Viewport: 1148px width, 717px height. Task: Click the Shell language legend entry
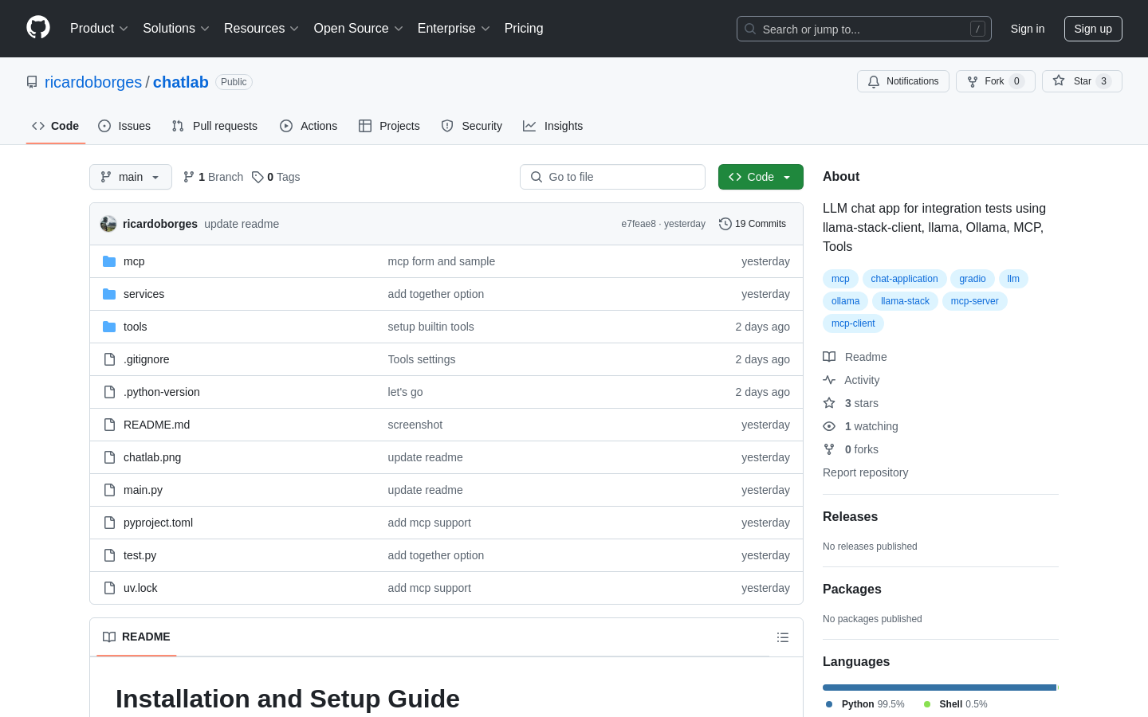pos(956,704)
